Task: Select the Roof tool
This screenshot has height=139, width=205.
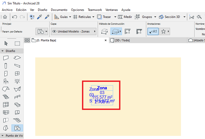Action: [6, 89]
